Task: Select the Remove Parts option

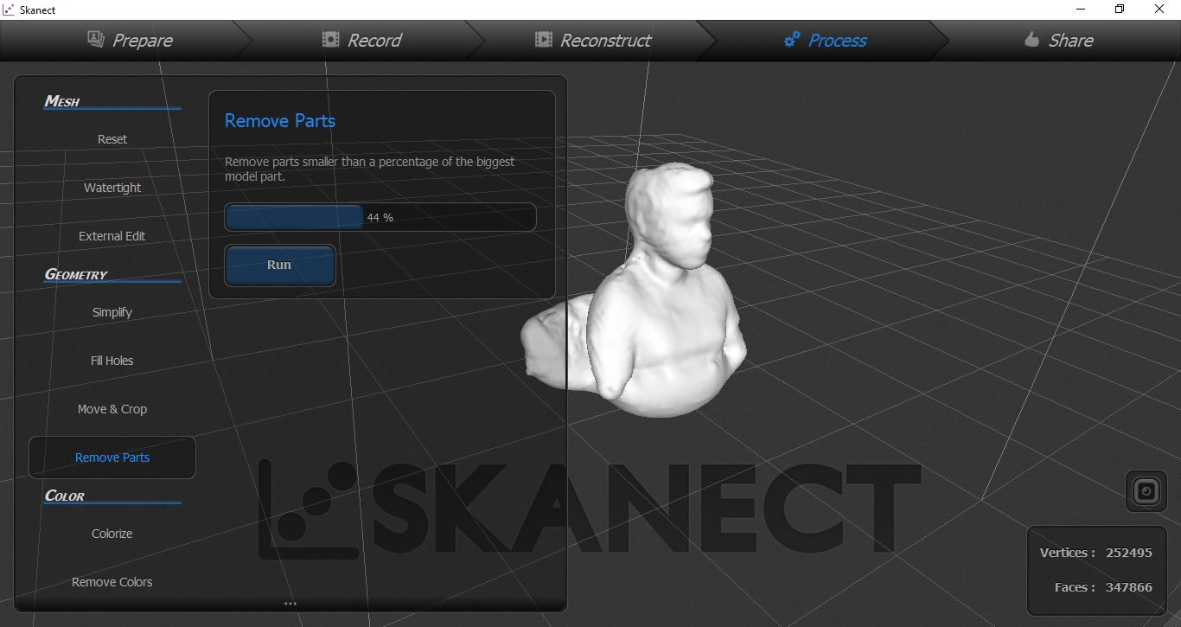Action: (x=112, y=457)
